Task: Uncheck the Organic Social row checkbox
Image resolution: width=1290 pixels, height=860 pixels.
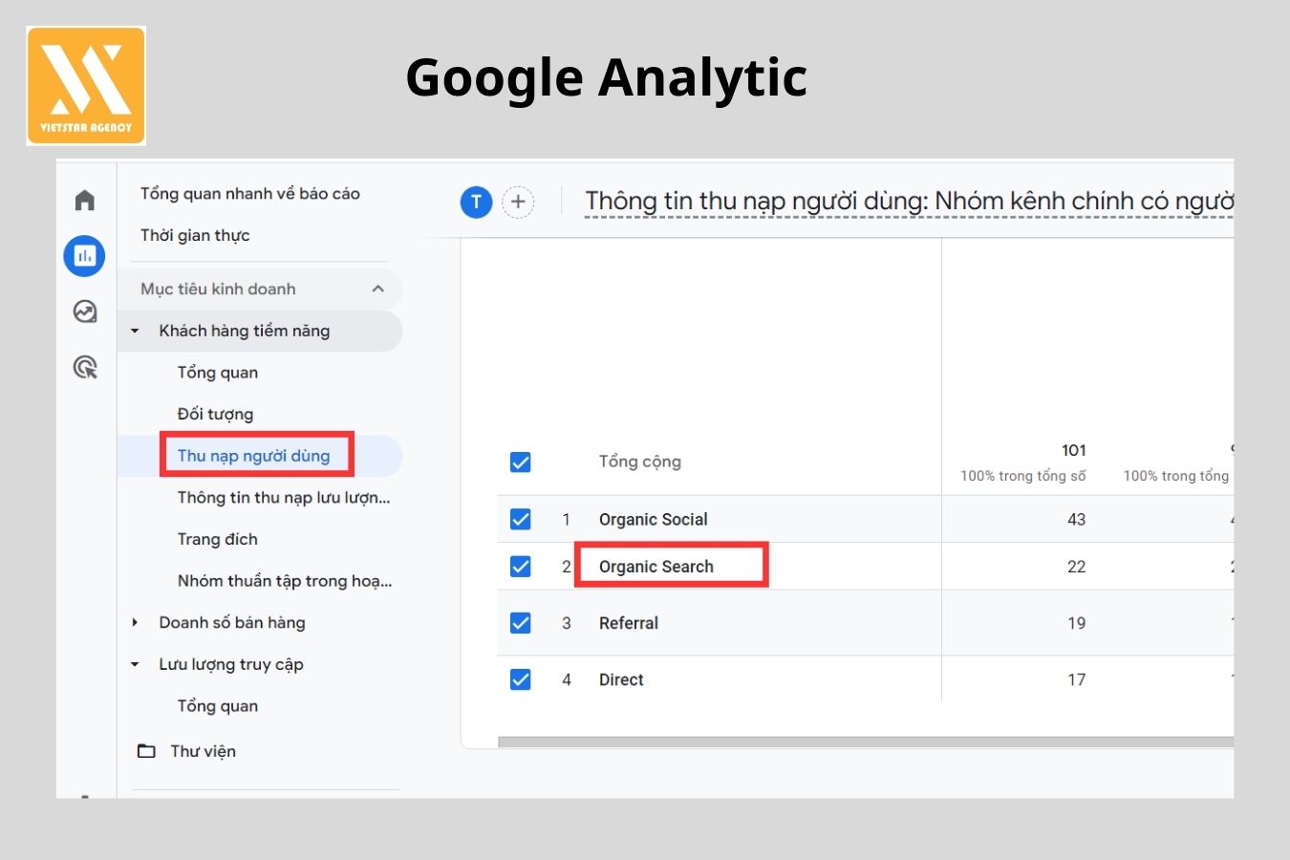Action: (x=521, y=519)
